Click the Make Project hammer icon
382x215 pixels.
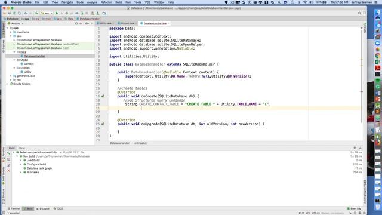click(36, 13)
